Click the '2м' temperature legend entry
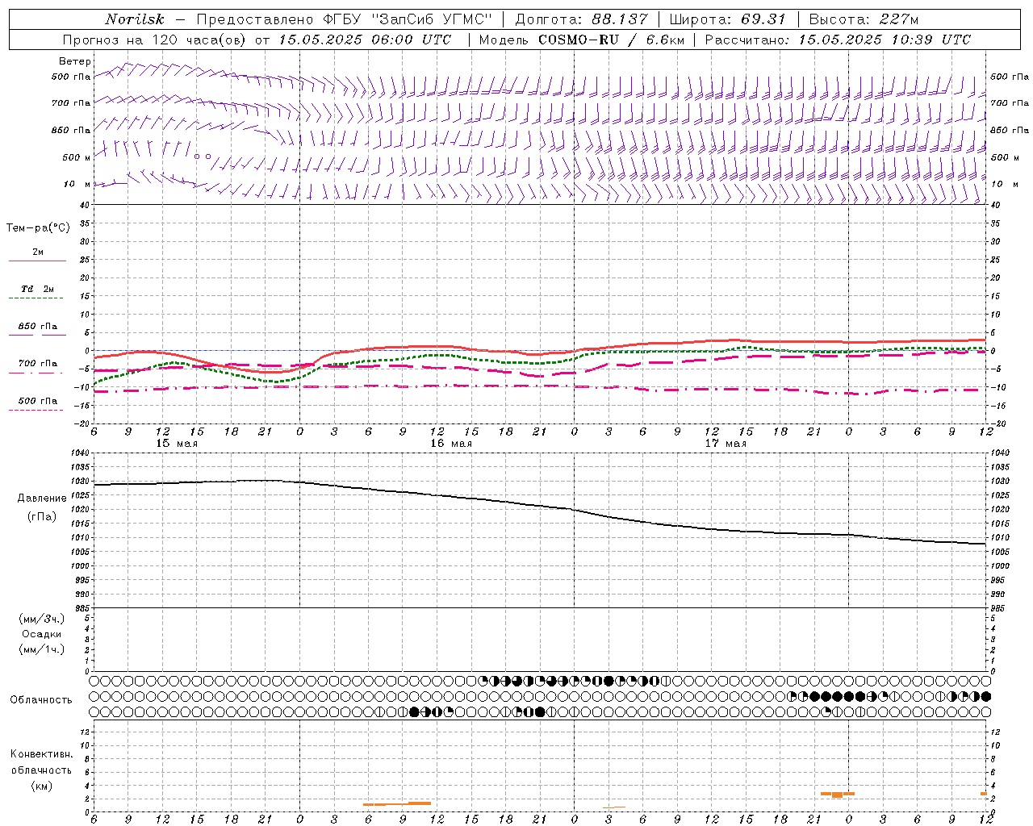The height and width of the screenshot is (826, 1033). pyautogui.click(x=38, y=252)
